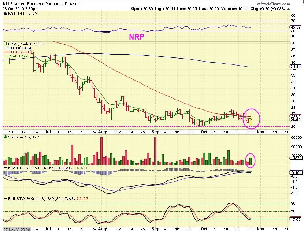Click the 34.34 MA(200) axis tag
Viewport: 304px width, 231px height.
(296, 67)
